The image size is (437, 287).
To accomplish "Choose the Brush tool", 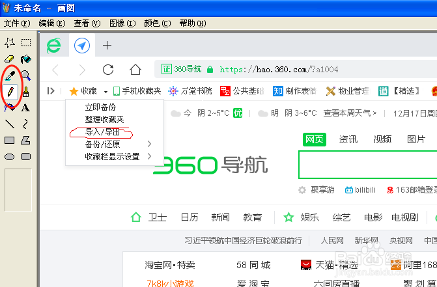I will coord(25,92).
